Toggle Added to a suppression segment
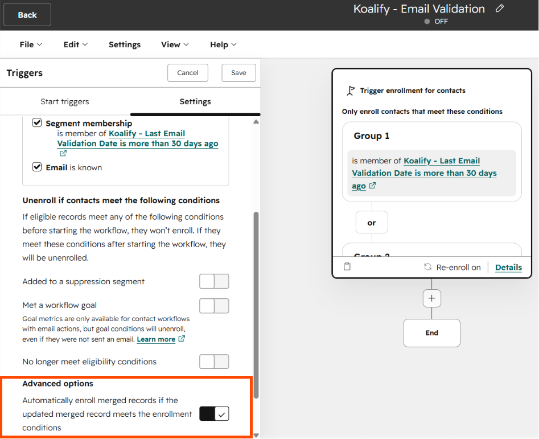The height and width of the screenshot is (439, 539). tap(214, 281)
